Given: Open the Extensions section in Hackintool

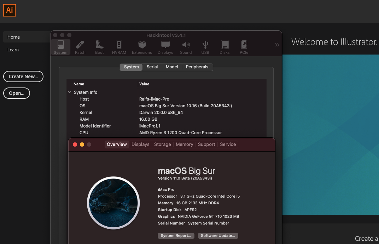Looking at the screenshot, I should click(142, 47).
